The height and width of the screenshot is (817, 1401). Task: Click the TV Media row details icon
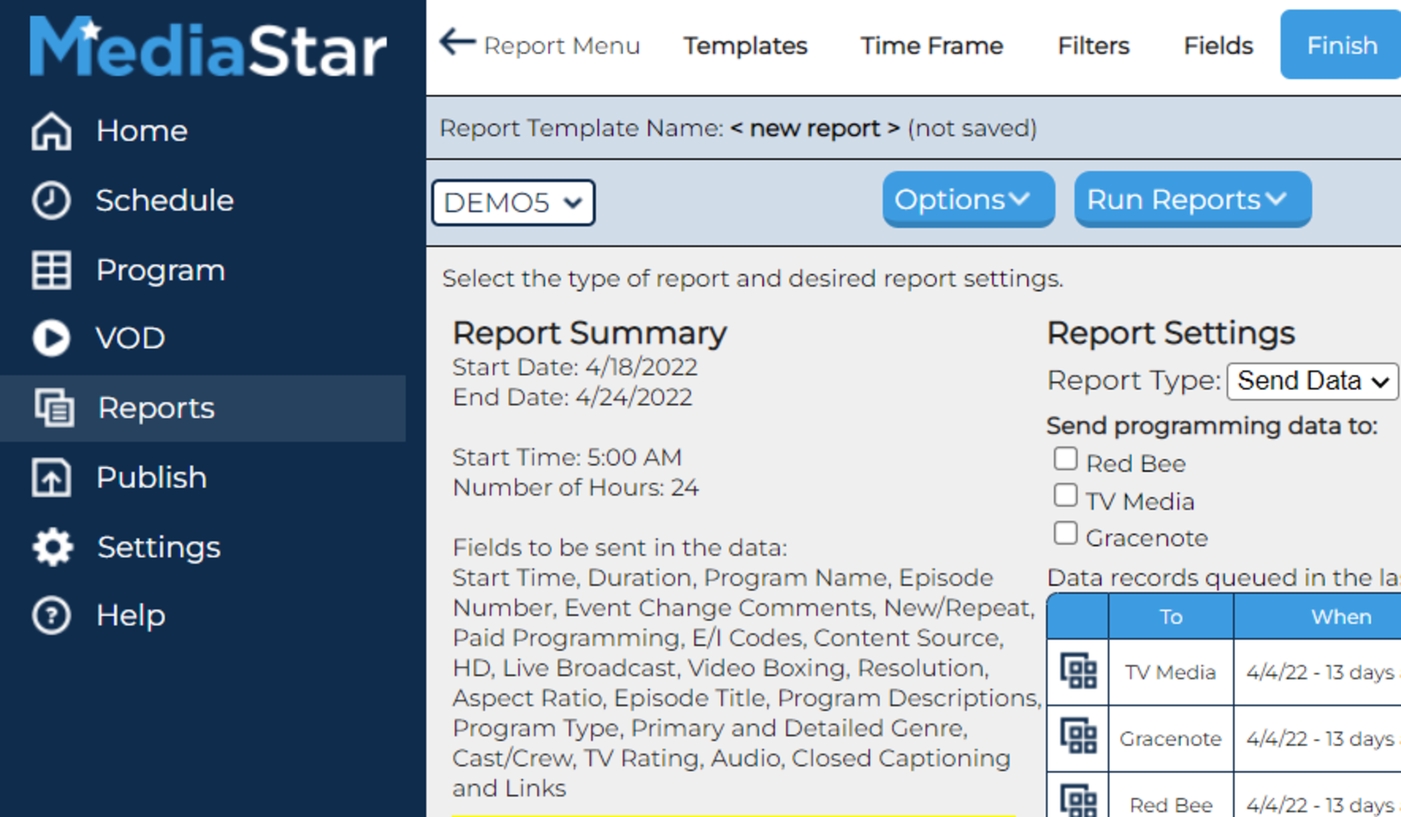click(1078, 672)
